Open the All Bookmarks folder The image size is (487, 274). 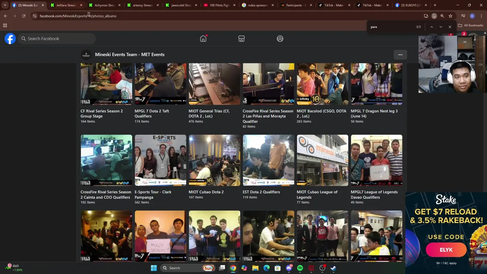pyautogui.click(x=471, y=25)
